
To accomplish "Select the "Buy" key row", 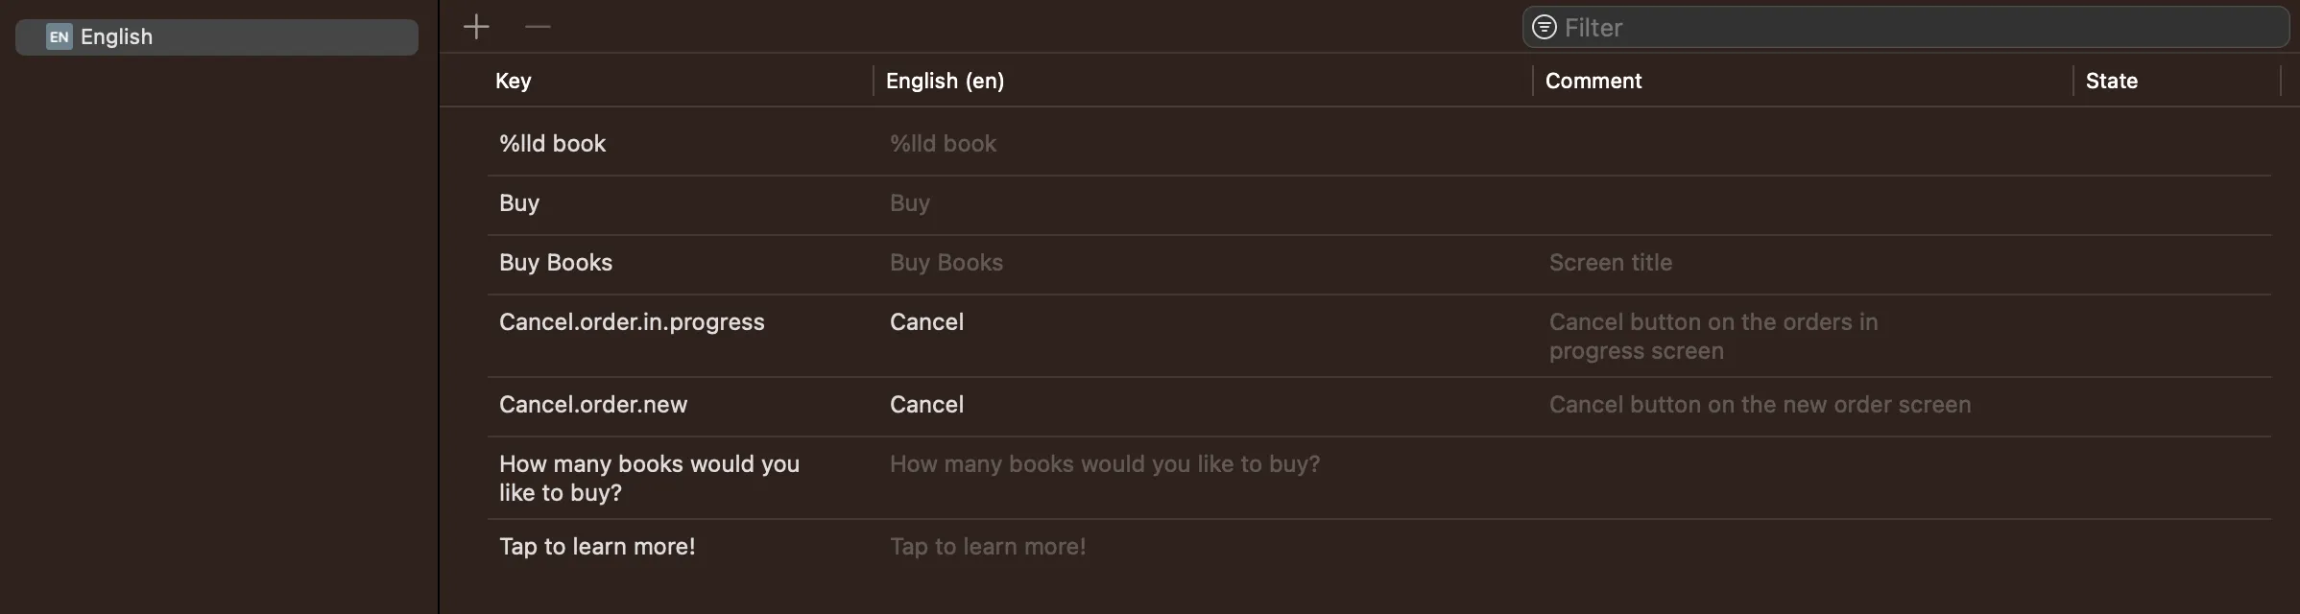I will [x=519, y=203].
